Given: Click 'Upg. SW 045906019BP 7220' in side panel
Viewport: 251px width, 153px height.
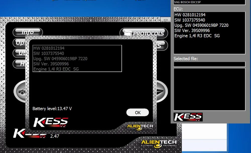Looking at the screenshot, I should (201, 25).
